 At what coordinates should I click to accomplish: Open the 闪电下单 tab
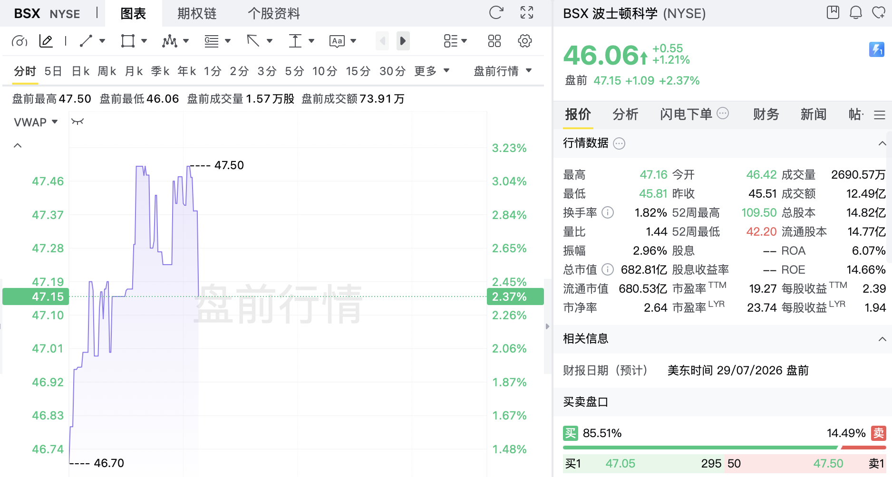point(686,114)
